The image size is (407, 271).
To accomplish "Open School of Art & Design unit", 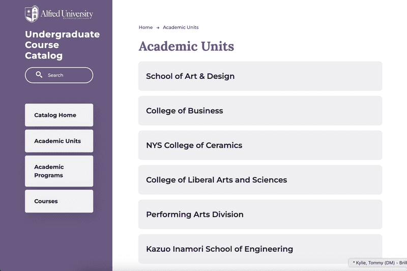I will click(260, 76).
